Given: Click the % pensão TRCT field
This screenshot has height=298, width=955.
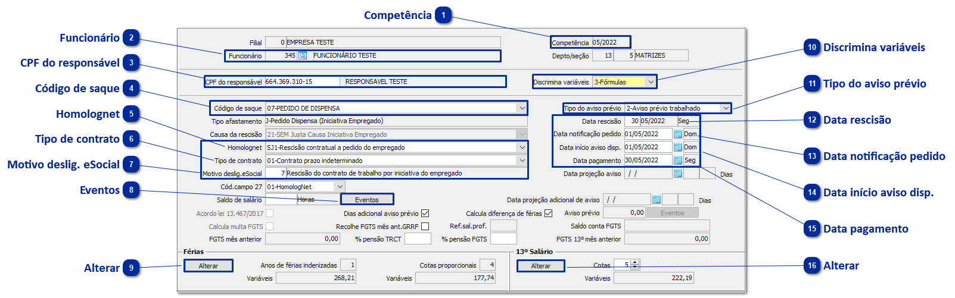Looking at the screenshot, I should [418, 239].
